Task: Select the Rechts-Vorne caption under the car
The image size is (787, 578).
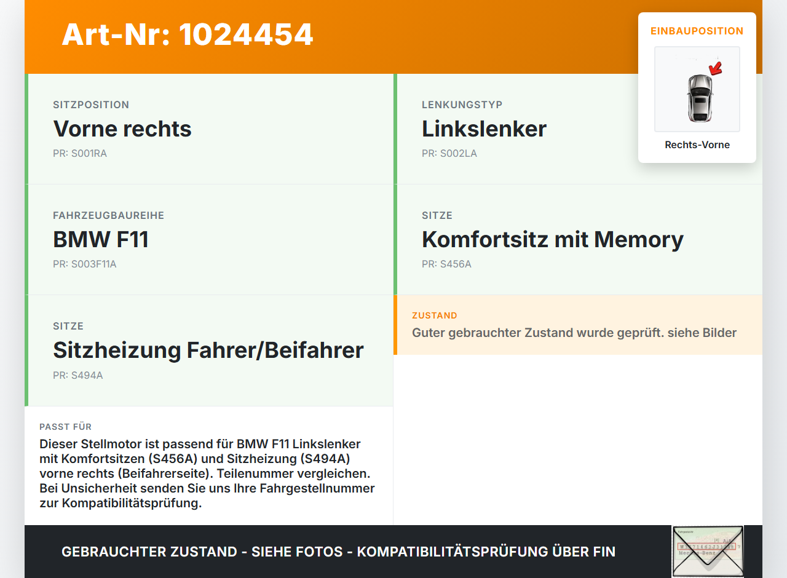Action: pos(697,144)
